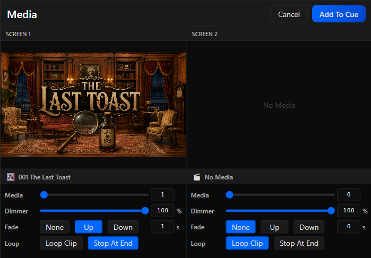This screenshot has width=371, height=258.
Task: Choose Stop At End for Screen 2
Action: (x=299, y=243)
